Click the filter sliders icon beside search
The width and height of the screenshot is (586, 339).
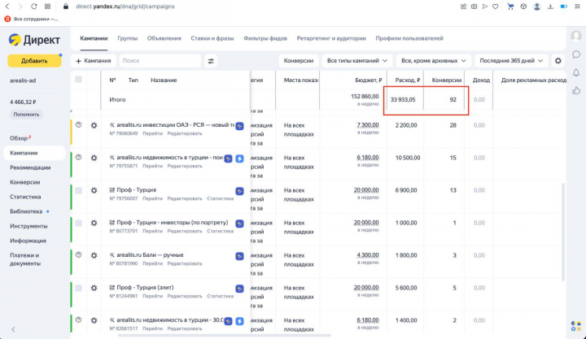[212, 61]
